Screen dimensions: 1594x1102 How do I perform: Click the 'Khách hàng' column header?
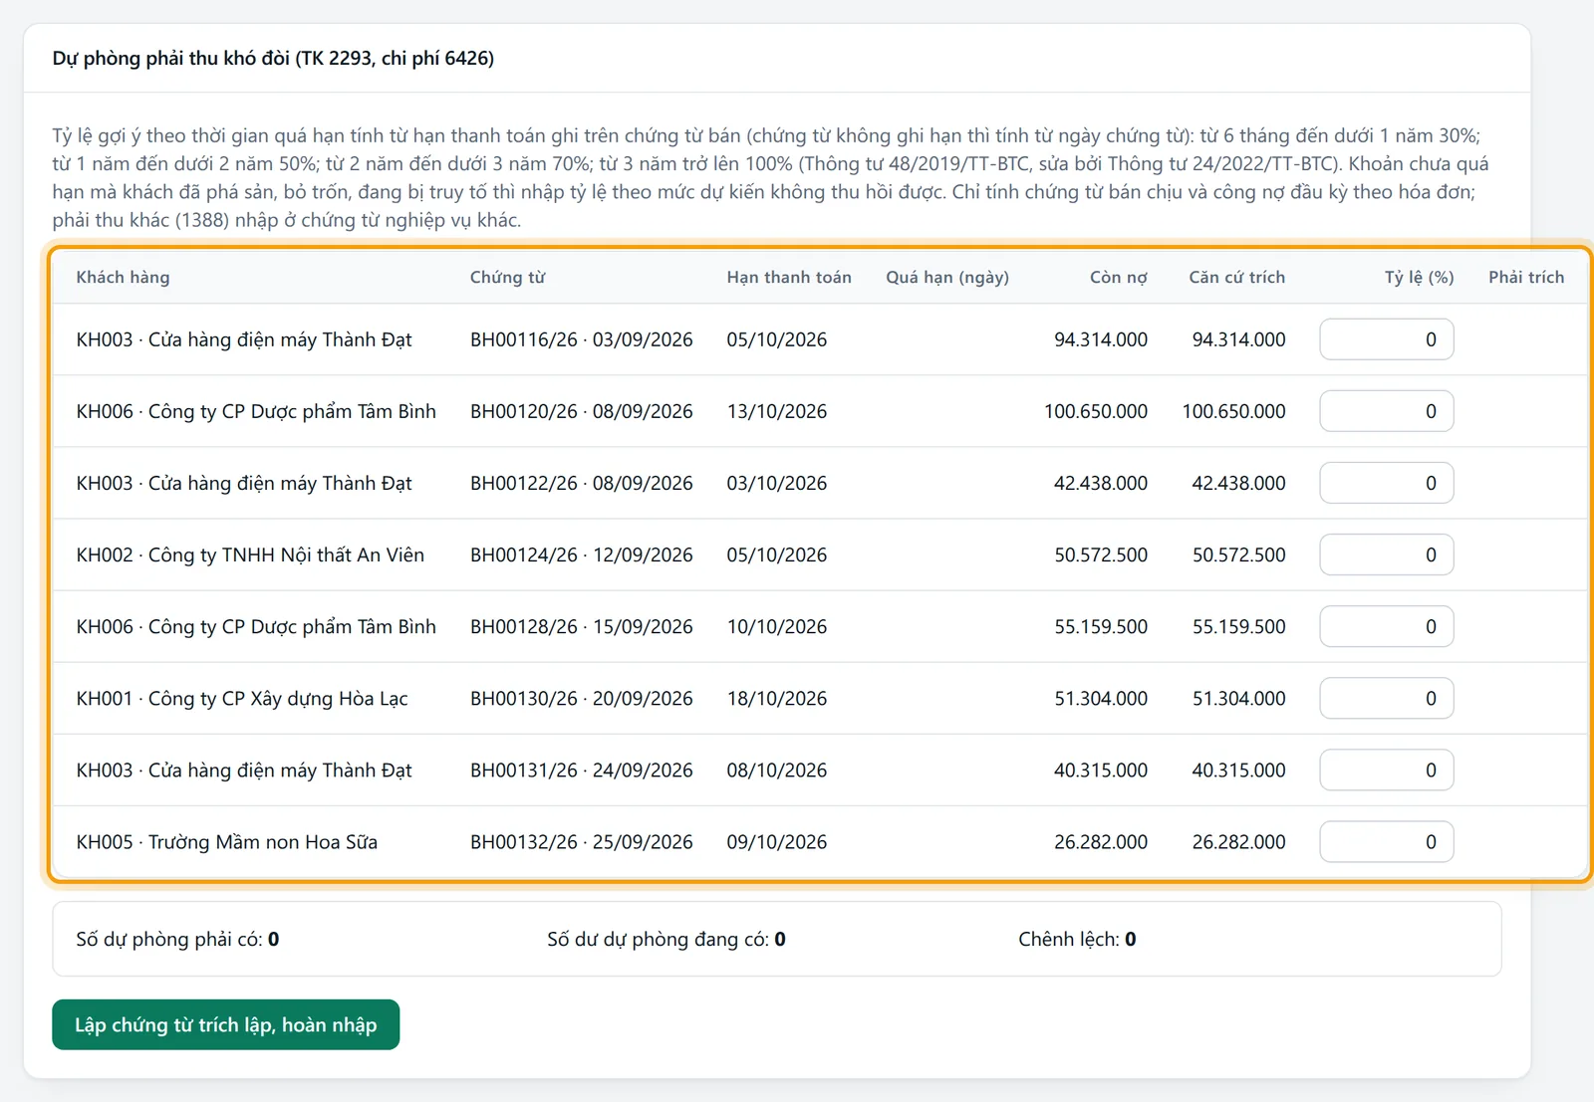point(123,277)
